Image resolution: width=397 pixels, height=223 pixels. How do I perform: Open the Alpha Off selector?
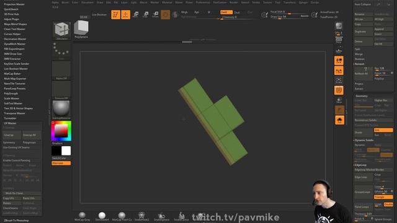(x=61, y=71)
